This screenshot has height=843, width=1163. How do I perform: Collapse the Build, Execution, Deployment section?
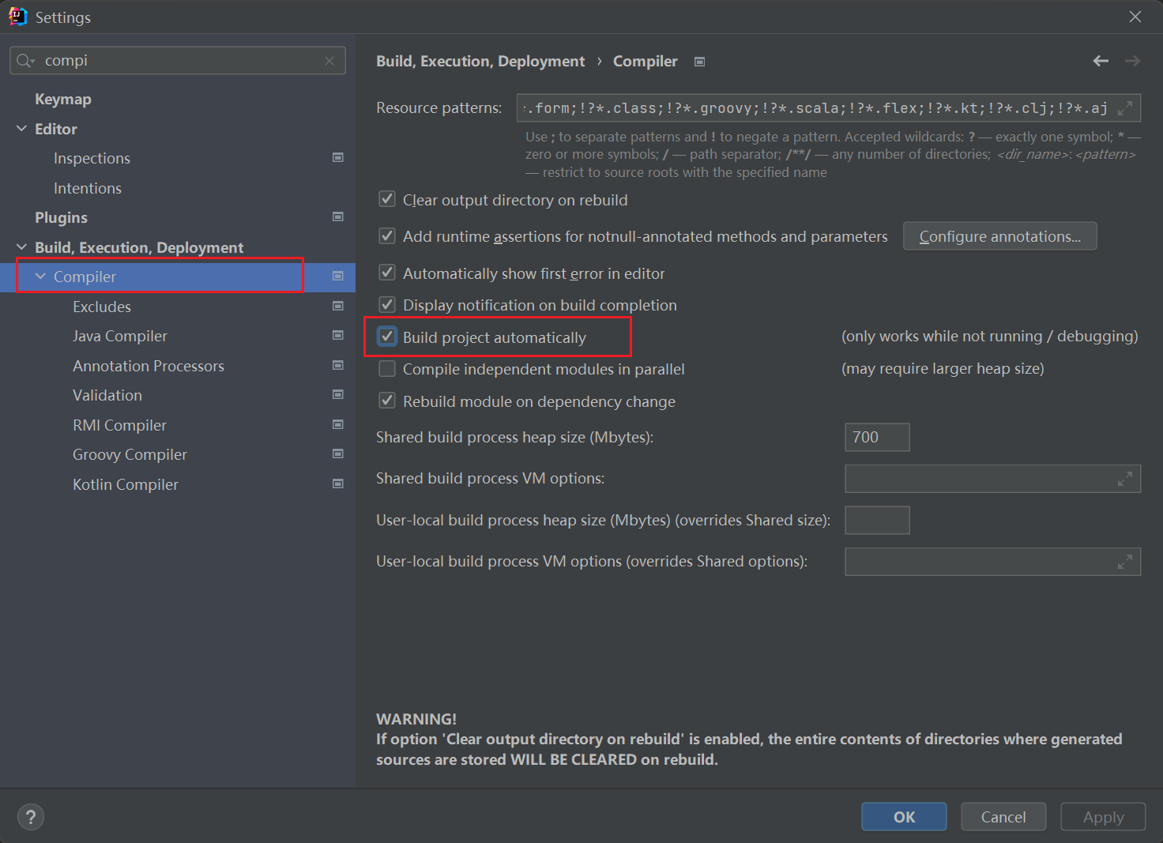pyautogui.click(x=21, y=247)
